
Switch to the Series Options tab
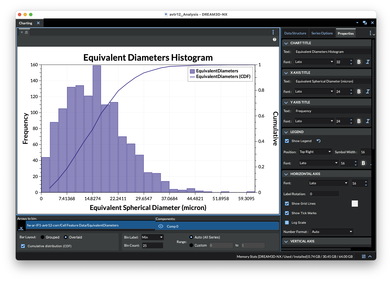pyautogui.click(x=322, y=33)
